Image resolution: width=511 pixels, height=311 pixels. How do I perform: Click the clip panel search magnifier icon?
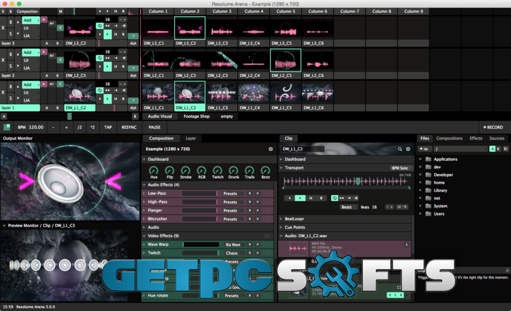[400, 149]
